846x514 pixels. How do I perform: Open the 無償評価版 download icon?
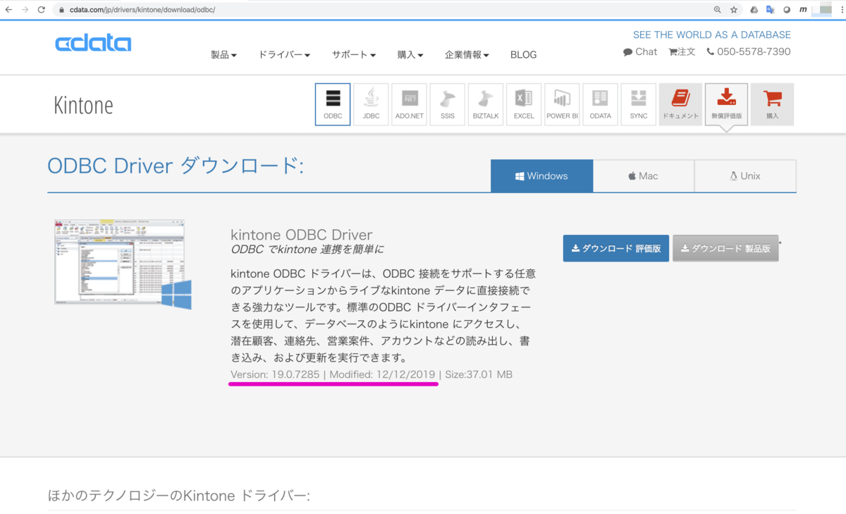726,104
